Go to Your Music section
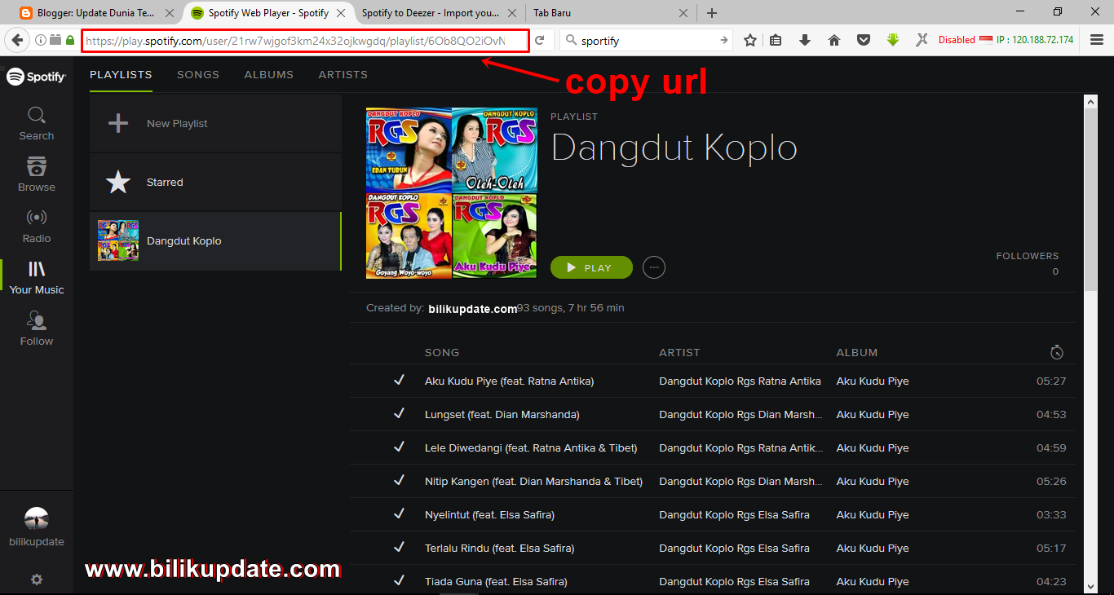 click(37, 278)
